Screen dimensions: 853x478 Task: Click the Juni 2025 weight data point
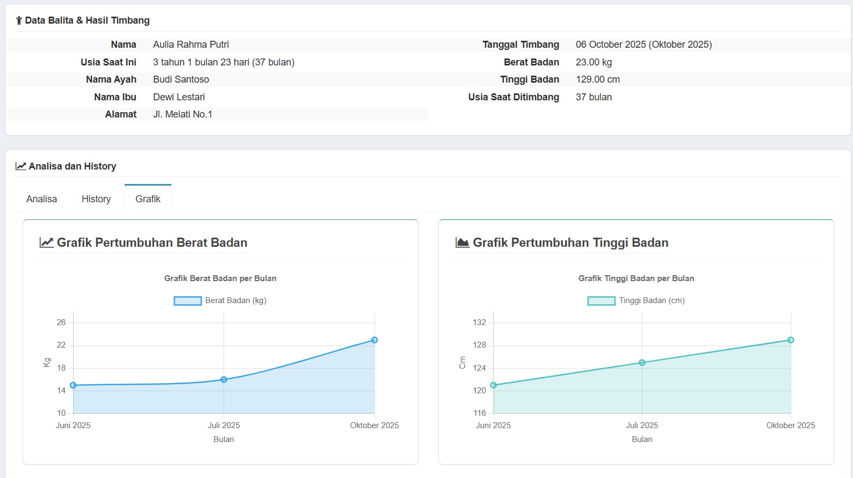point(74,385)
